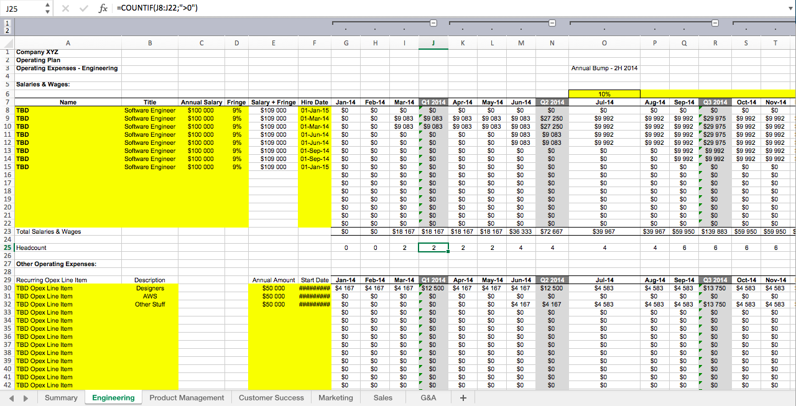This screenshot has height=406, width=796.
Task: Click the 'AWS' description cell
Action: pos(150,296)
